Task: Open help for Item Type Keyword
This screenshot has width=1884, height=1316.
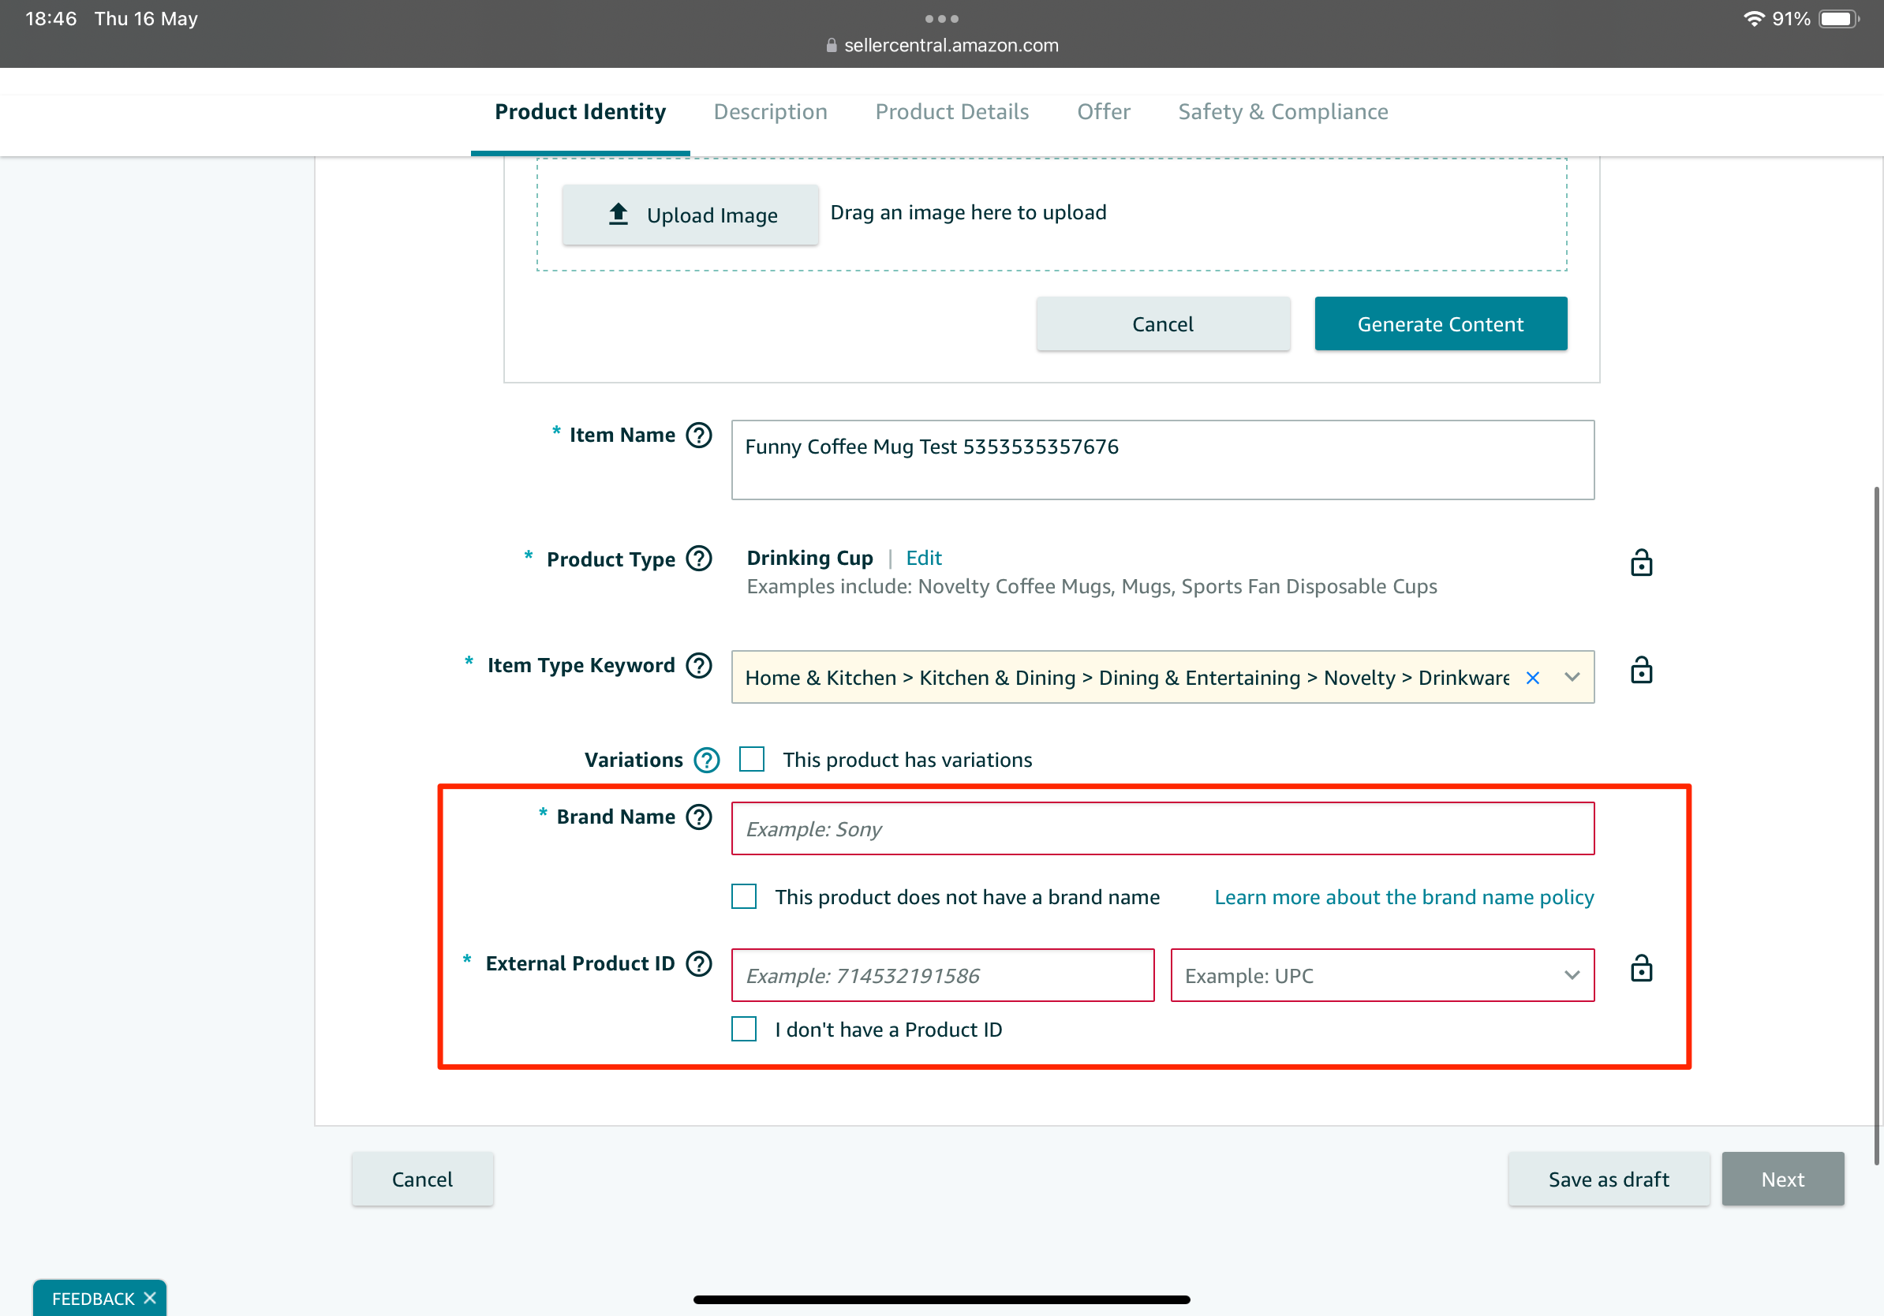Action: click(x=698, y=665)
